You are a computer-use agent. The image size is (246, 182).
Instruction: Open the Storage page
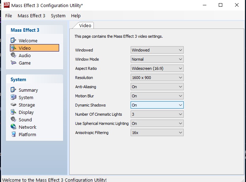27,105
